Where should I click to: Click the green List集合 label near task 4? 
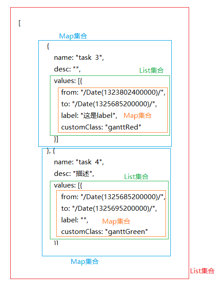pyautogui.click(x=136, y=177)
